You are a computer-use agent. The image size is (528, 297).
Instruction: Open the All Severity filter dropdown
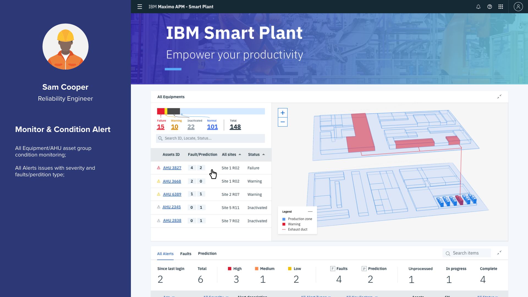coord(216,296)
